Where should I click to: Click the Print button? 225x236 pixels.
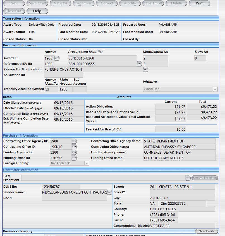(199, 3)
